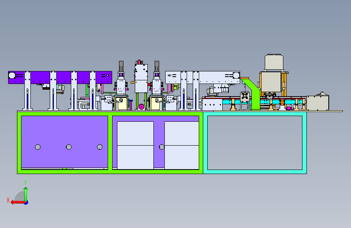351x228 pixels.
Task: Select the cyan frame of right cabinet
Action: click(x=255, y=172)
